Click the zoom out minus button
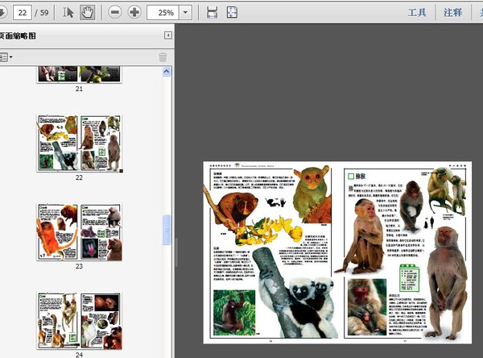 [115, 12]
